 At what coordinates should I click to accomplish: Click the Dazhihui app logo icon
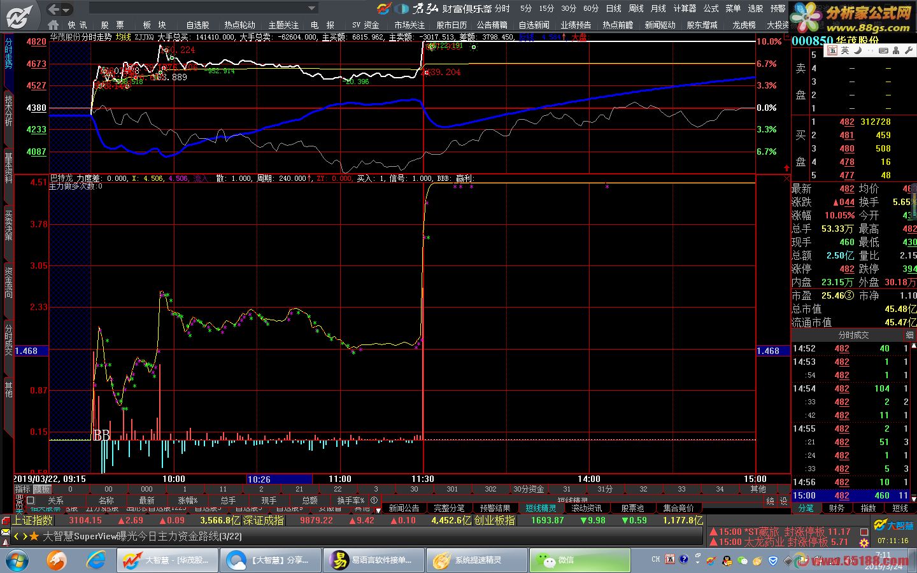click(20, 15)
